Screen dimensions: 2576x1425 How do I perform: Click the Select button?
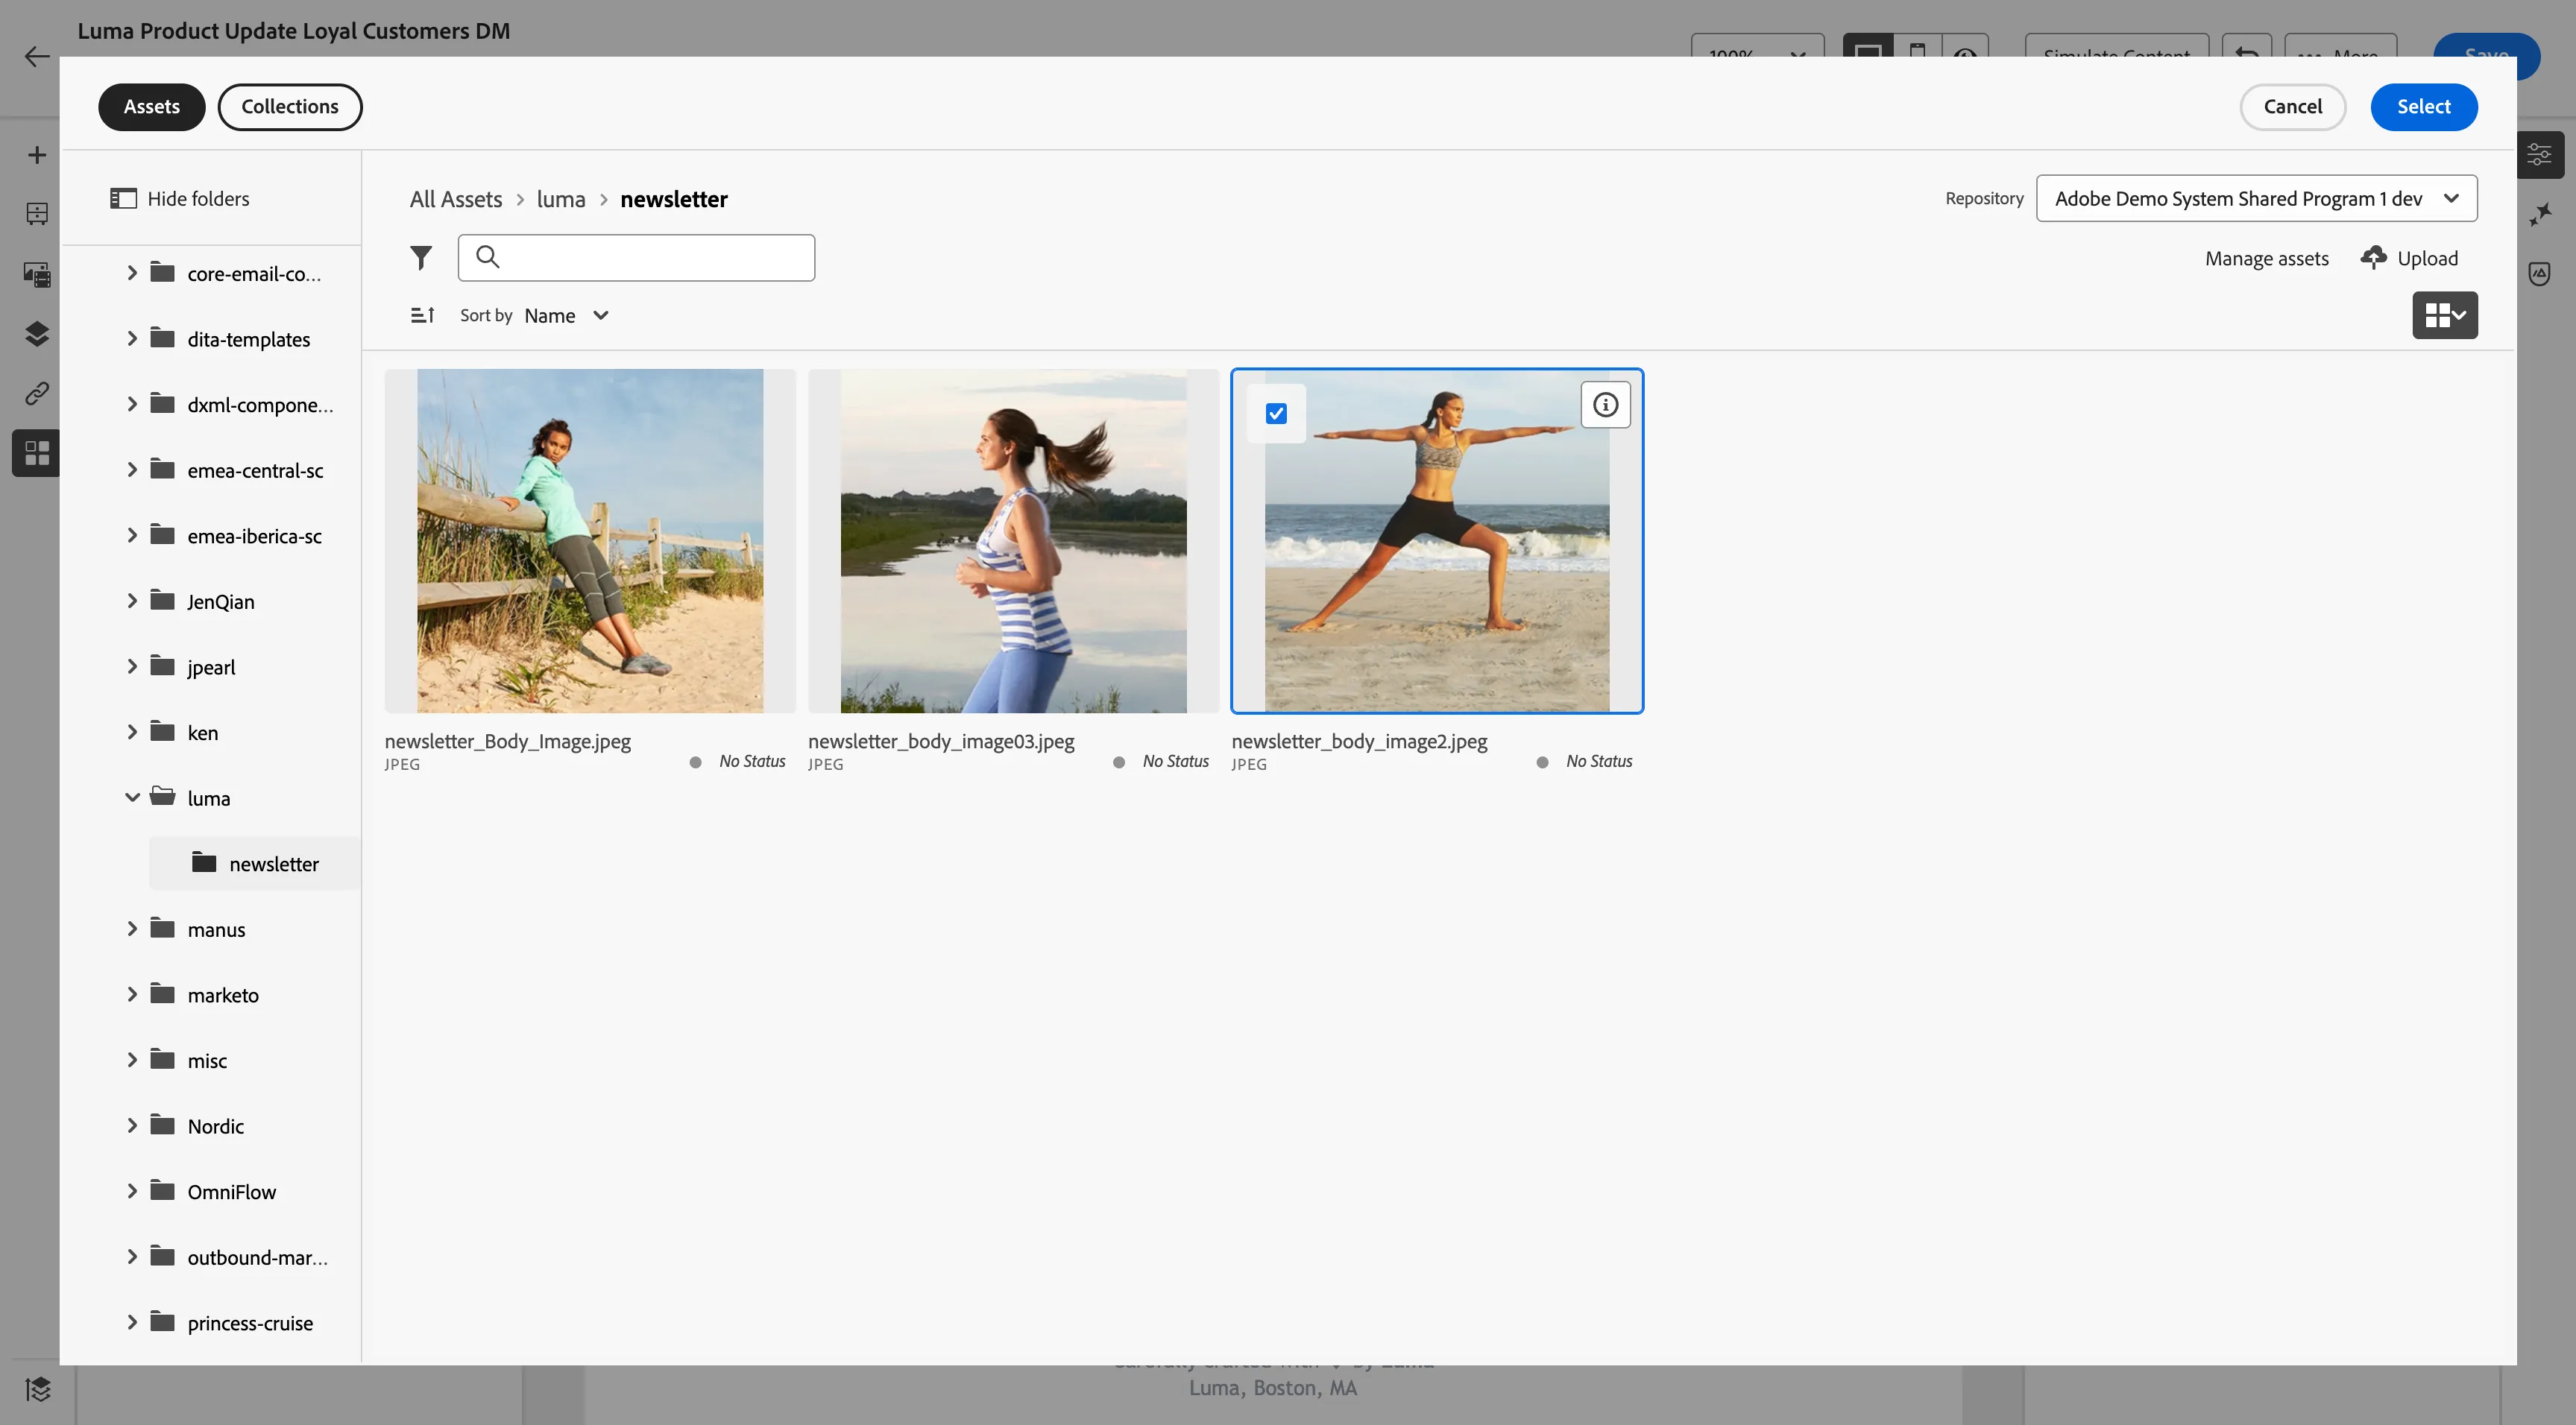click(x=2424, y=107)
